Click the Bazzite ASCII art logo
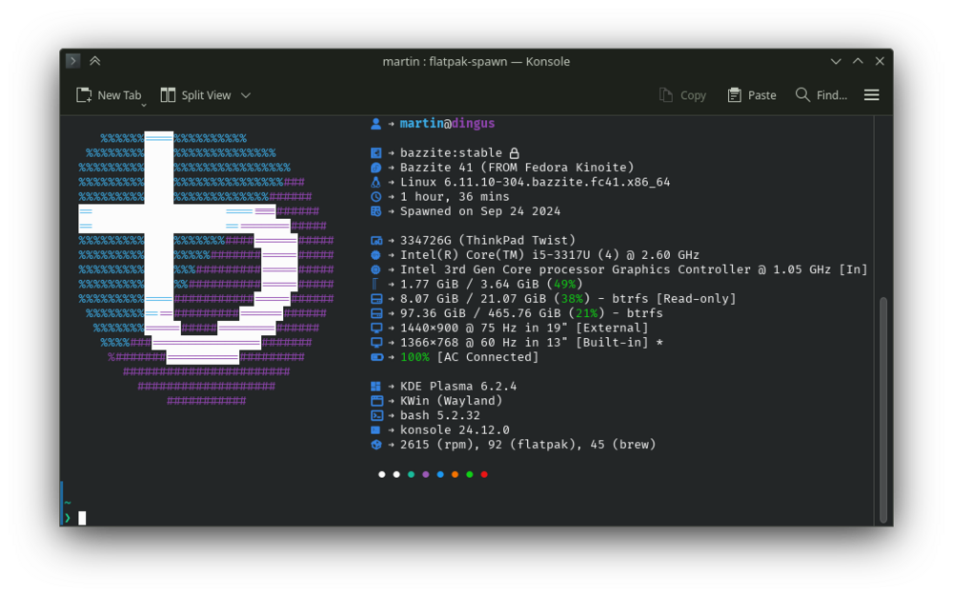Image resolution: width=953 pixels, height=597 pixels. click(x=206, y=269)
